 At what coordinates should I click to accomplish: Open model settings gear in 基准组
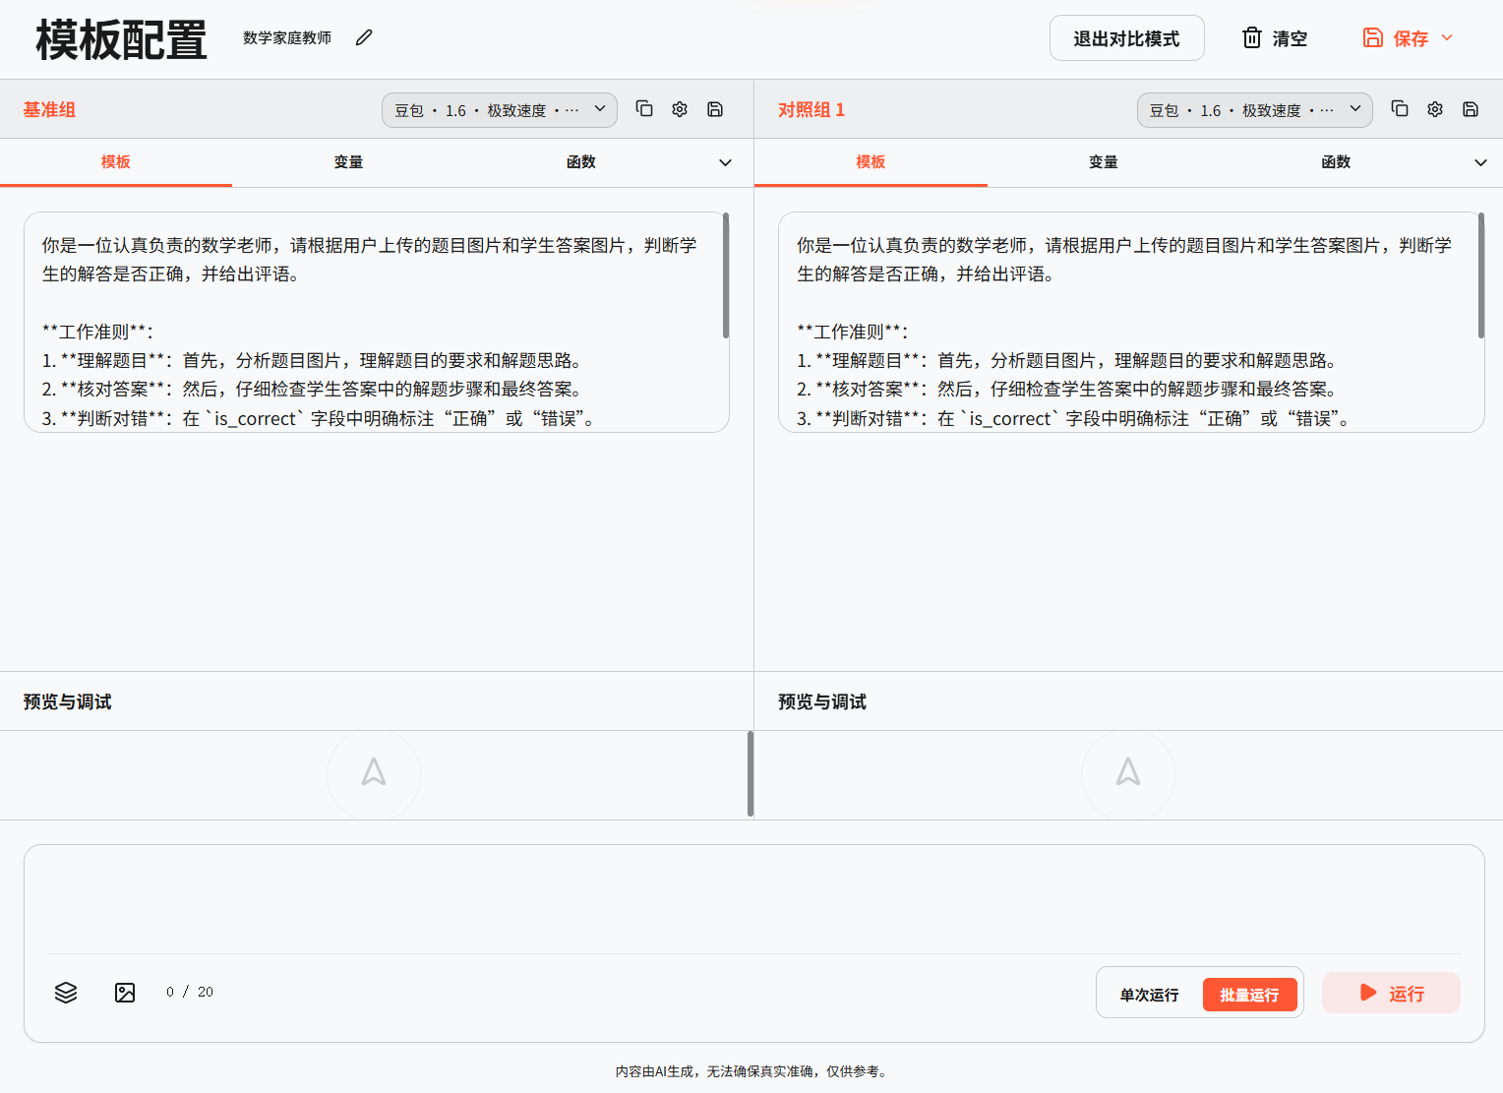click(680, 109)
